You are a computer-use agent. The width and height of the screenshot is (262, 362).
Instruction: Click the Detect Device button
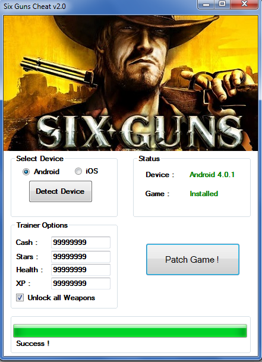tap(61, 191)
